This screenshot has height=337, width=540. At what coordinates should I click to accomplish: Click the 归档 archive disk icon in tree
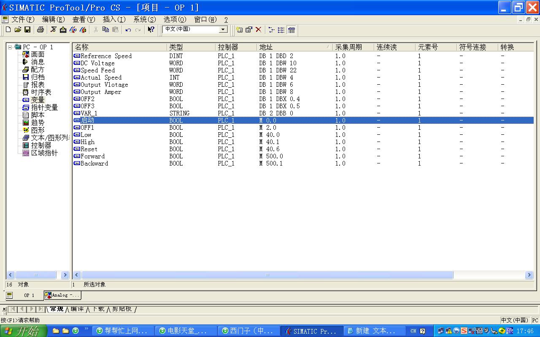pos(26,77)
